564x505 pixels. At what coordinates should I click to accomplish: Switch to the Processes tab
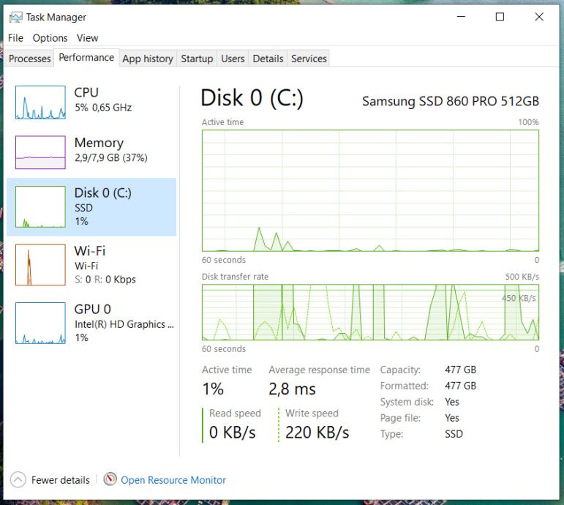[30, 59]
